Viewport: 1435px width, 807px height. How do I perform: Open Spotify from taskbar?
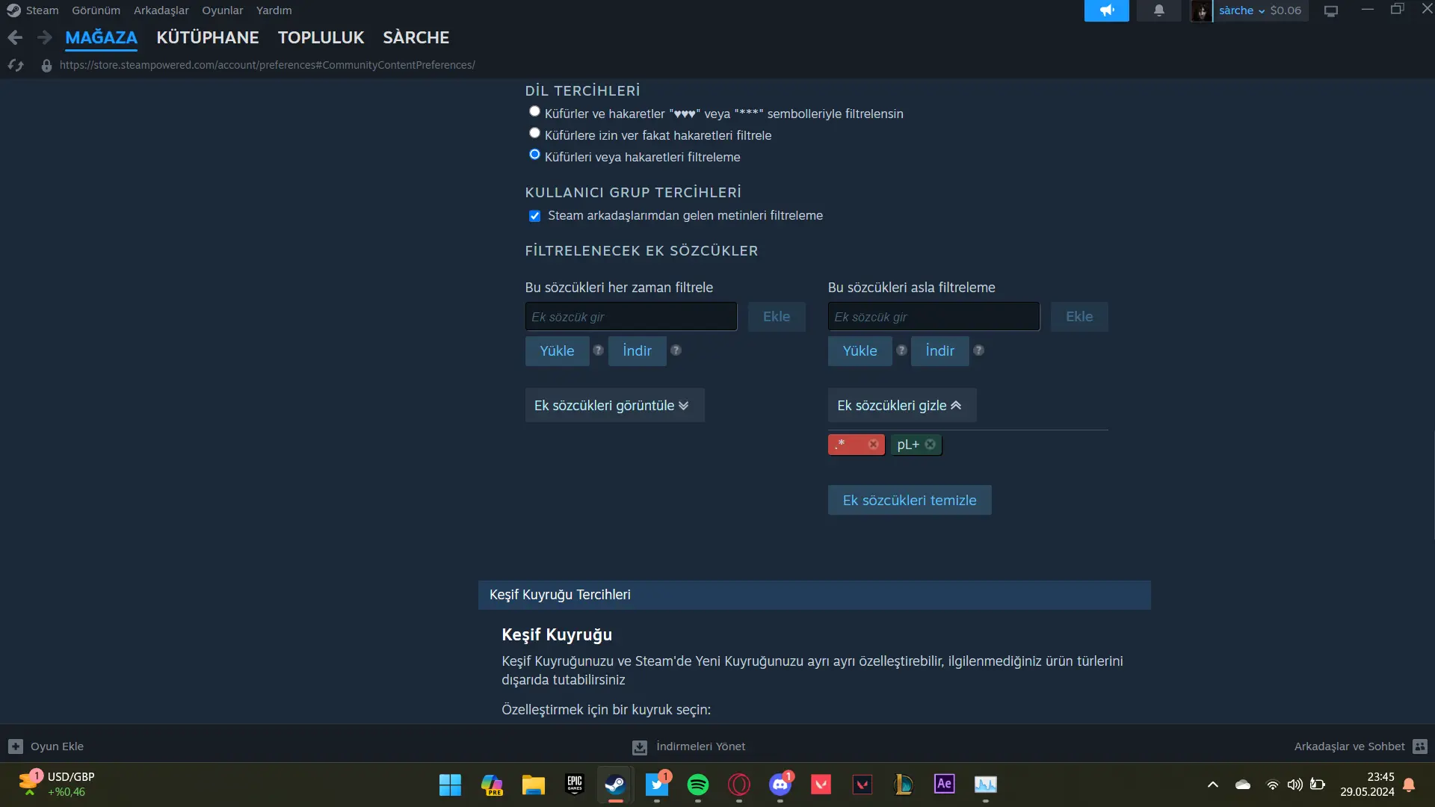point(698,785)
